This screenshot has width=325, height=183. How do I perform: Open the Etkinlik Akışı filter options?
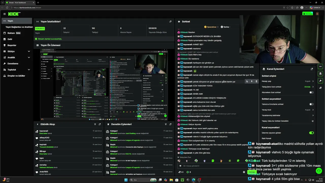point(95,124)
